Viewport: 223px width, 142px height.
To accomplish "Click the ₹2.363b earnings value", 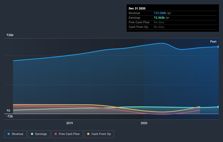I will pyautogui.click(x=159, y=18).
